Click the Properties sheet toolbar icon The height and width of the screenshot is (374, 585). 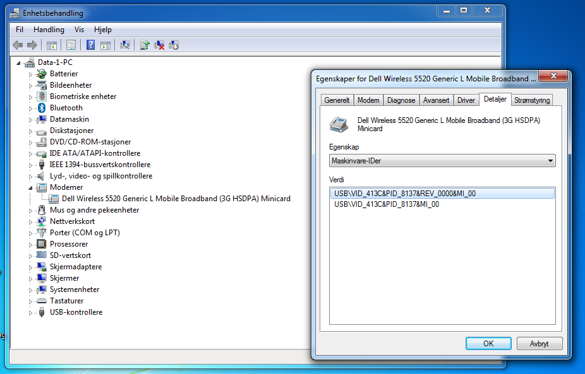[x=71, y=45]
